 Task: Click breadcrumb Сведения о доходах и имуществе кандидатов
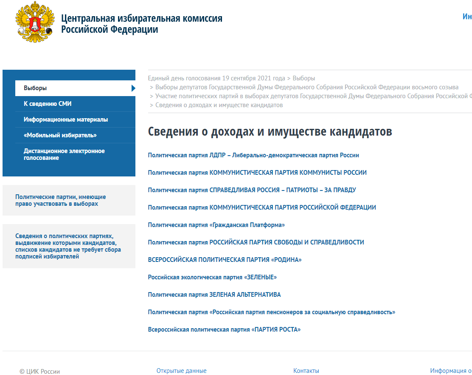coord(219,105)
